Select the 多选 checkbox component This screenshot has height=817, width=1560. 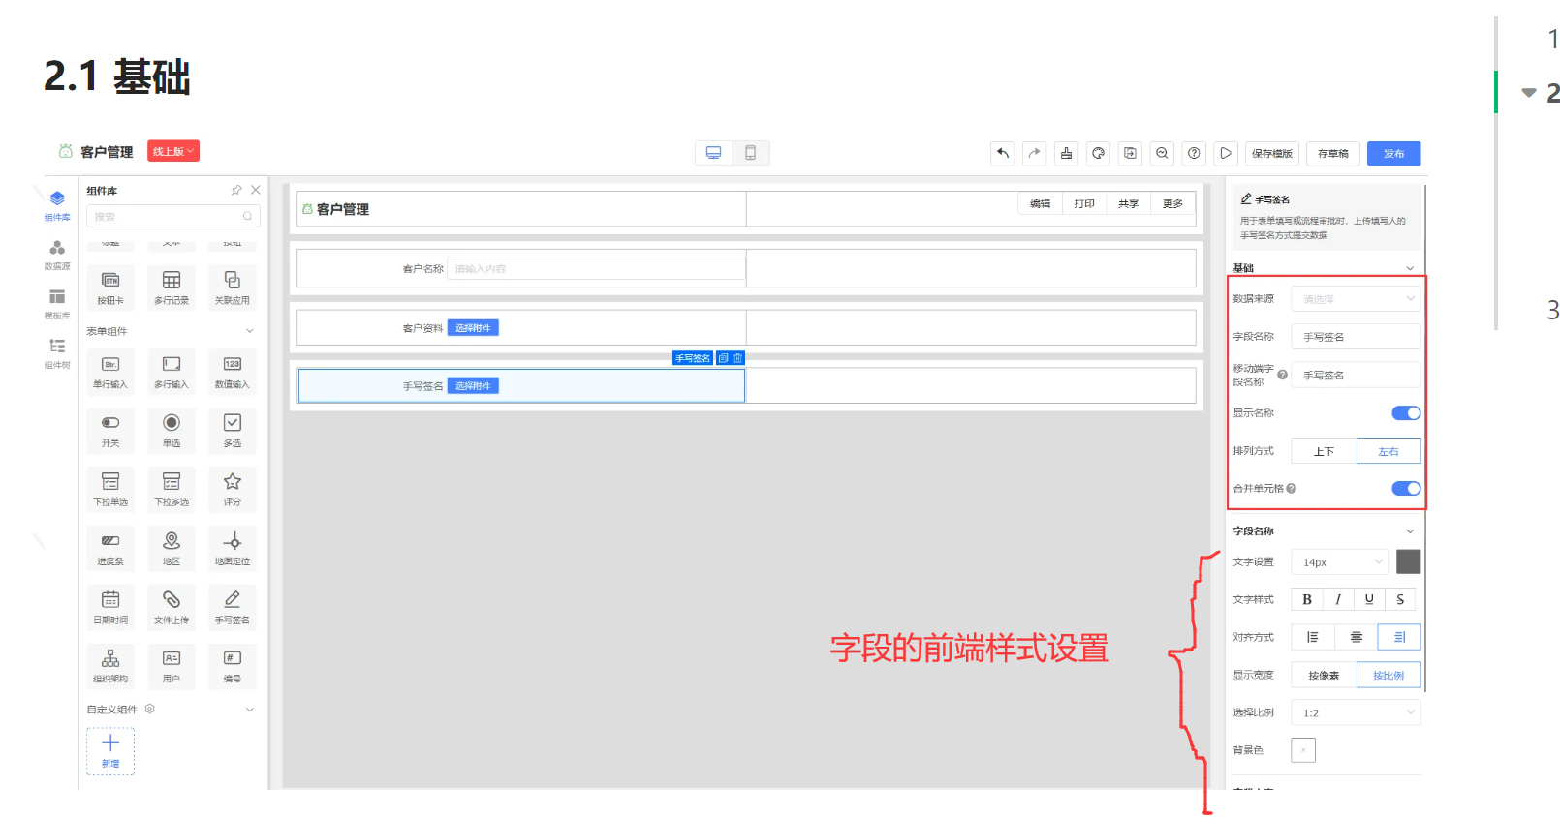point(233,431)
